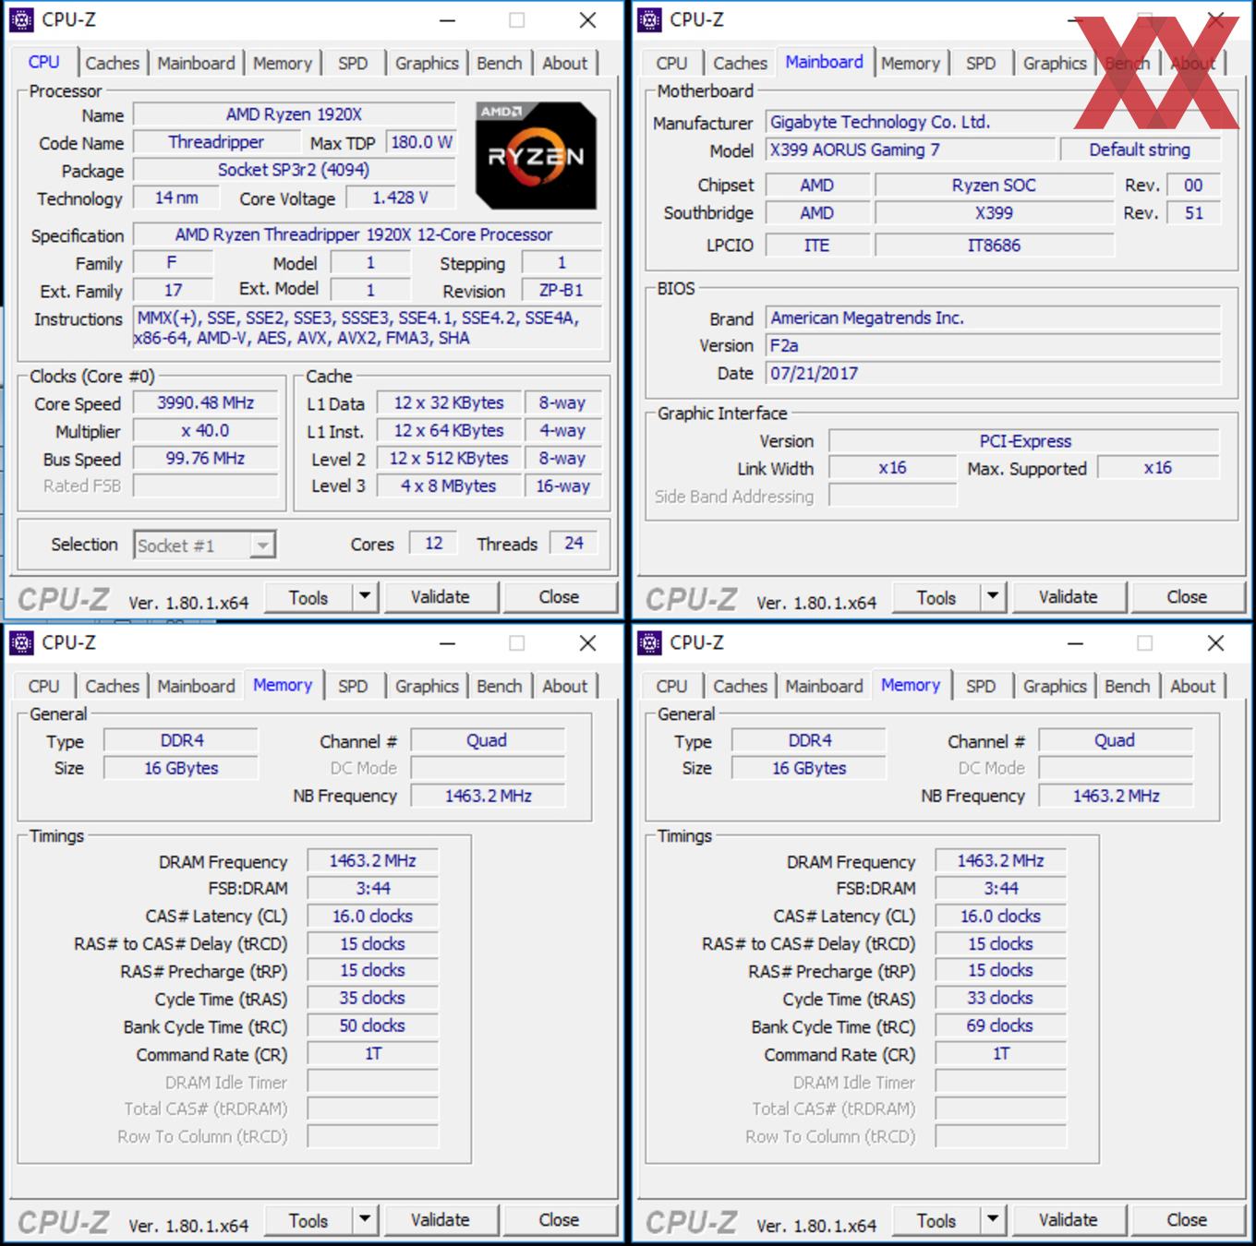Screen dimensions: 1256x1246
Task: Open Caches tab in Mainboard window
Action: 740,63
